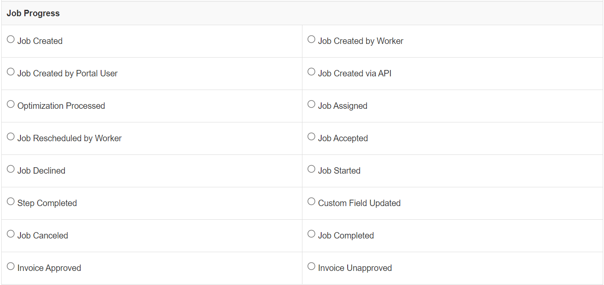Choose the Step Completed option
Screen dimensions: 604x285
pos(11,201)
